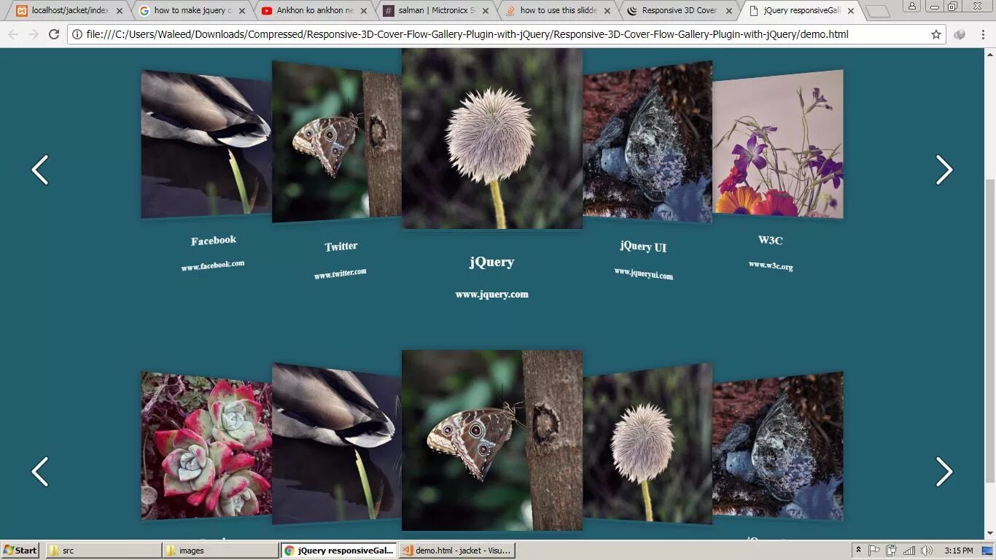This screenshot has width=996, height=560.
Task: Open the www.facebook.com link
Action: [213, 265]
